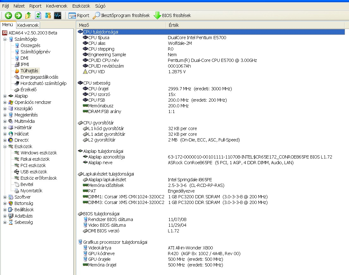The height and width of the screenshot is (275, 349).
Task: Select the CPU típusa row
Action: tap(211, 38)
